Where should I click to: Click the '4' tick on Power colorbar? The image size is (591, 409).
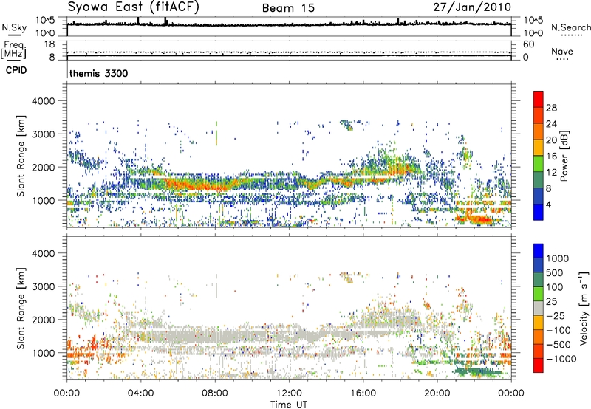[x=548, y=205]
